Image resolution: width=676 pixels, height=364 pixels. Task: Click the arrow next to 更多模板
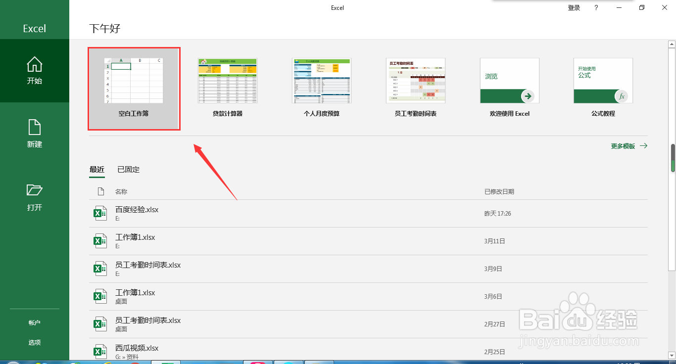pyautogui.click(x=643, y=146)
